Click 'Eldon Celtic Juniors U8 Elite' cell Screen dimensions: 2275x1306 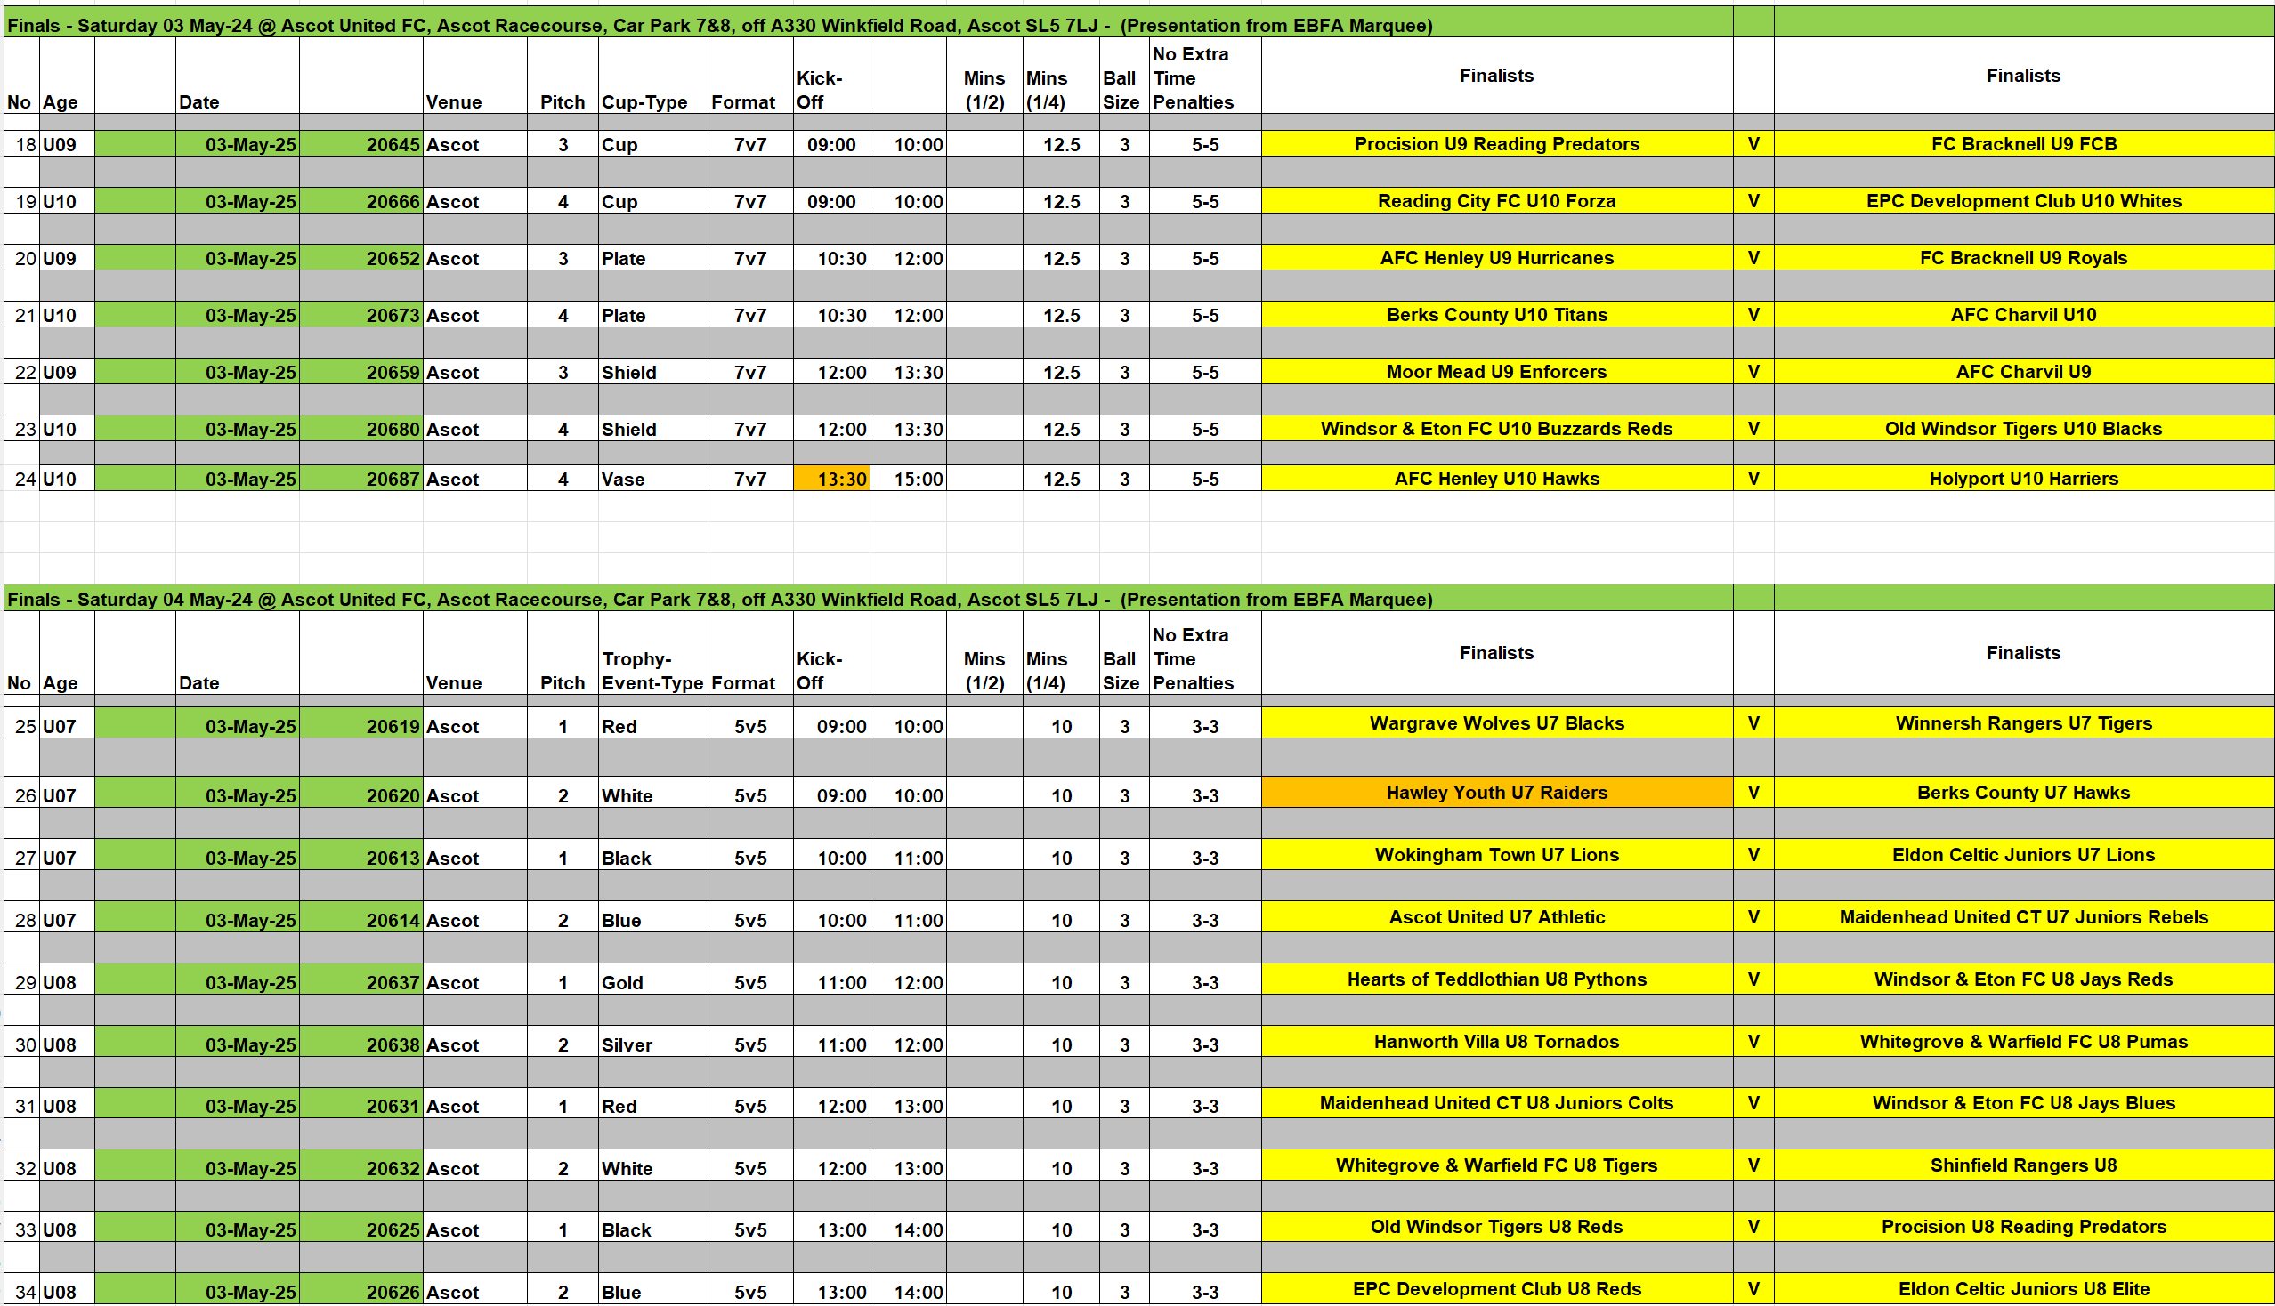pos(2024,1289)
